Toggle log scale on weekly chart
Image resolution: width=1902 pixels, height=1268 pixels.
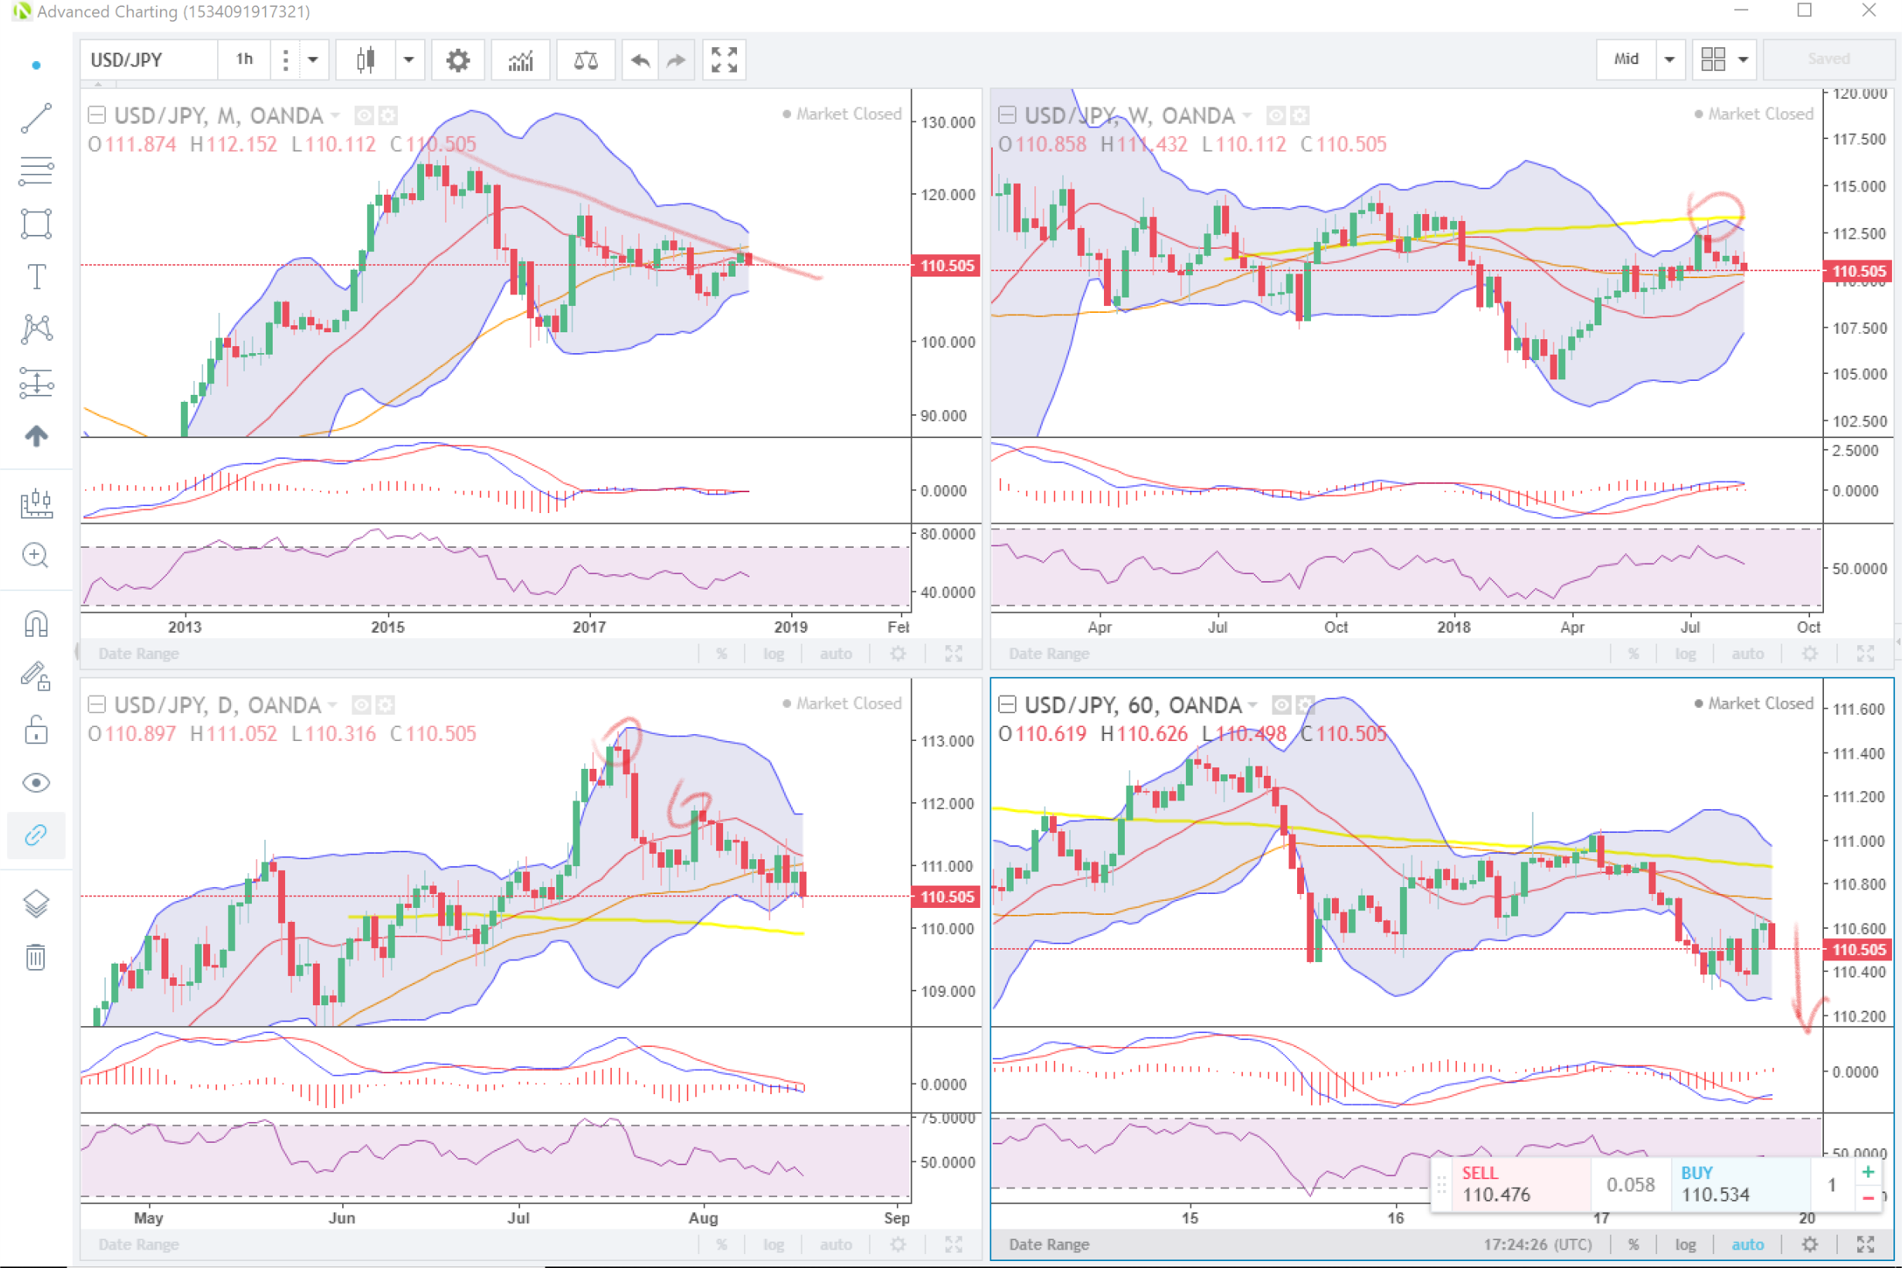pyautogui.click(x=1685, y=654)
